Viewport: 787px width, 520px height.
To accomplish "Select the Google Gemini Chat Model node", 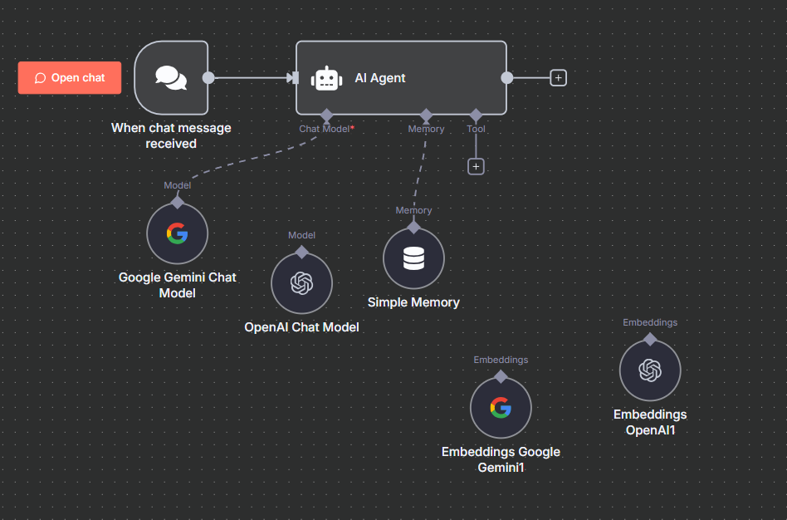I will (177, 233).
